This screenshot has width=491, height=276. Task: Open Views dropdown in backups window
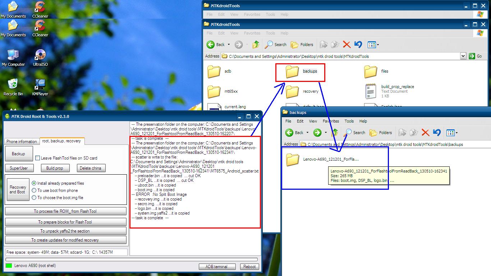pyautogui.click(x=456, y=133)
